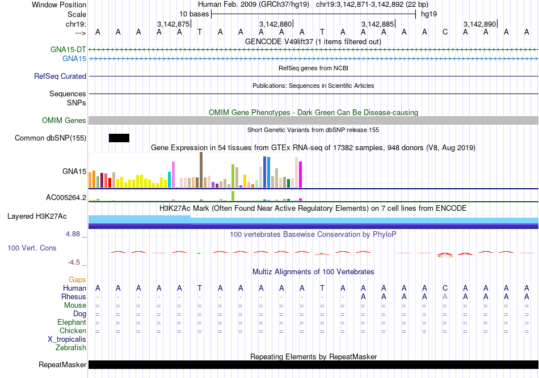The width and height of the screenshot is (539, 378).
Task: Click the Mouse species label
Action: 75,305
